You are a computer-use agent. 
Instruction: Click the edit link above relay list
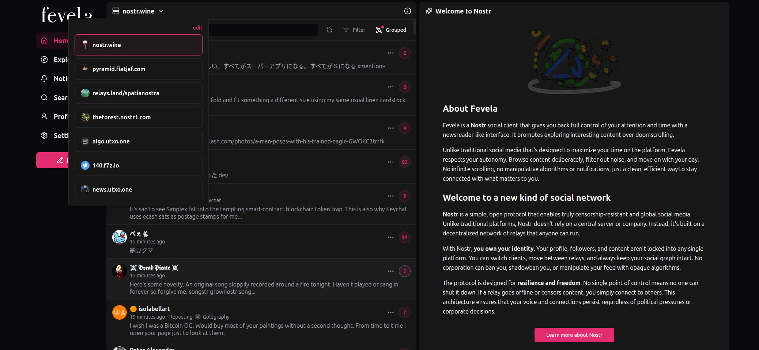(197, 28)
